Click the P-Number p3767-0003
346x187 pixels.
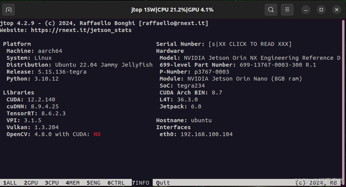coord(211,72)
